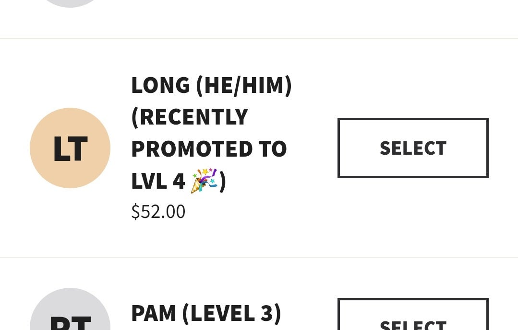
Task: Select Long as your stylist
Action: [413, 148]
